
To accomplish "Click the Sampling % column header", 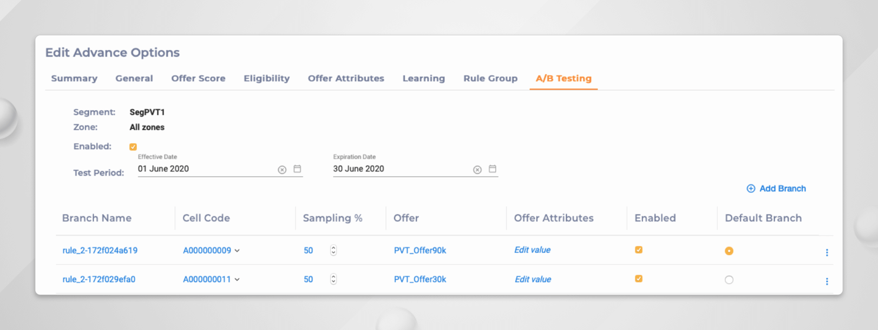I will (333, 218).
